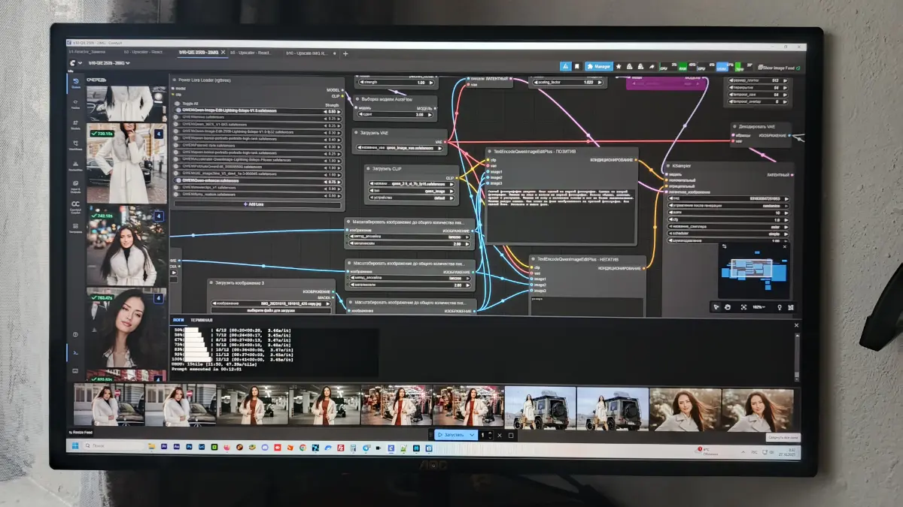Close the active b10-QIE 2509 tab
The image size is (903, 507).
tap(223, 54)
